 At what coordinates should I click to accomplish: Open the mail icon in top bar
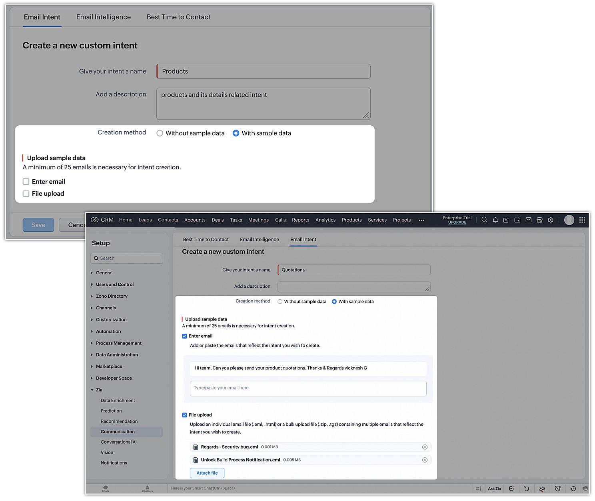click(x=528, y=220)
